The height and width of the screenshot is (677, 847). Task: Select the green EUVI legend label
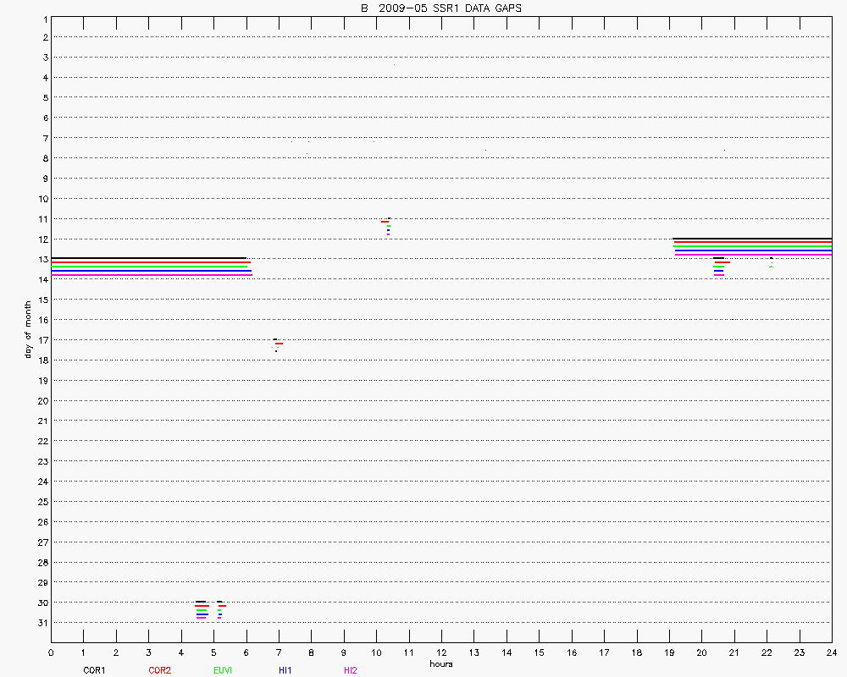[x=224, y=670]
